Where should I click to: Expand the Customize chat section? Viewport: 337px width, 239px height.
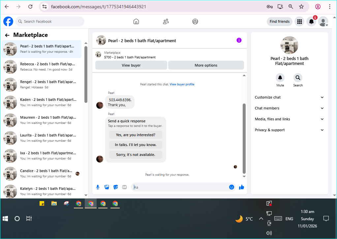pyautogui.click(x=289, y=97)
